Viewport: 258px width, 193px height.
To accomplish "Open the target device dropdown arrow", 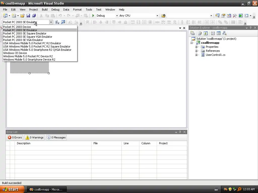I will tap(51, 22).
